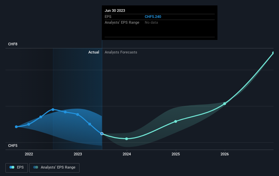279x176 pixels.
Task: Select the EPS point at start of 2023
Action: [77, 114]
